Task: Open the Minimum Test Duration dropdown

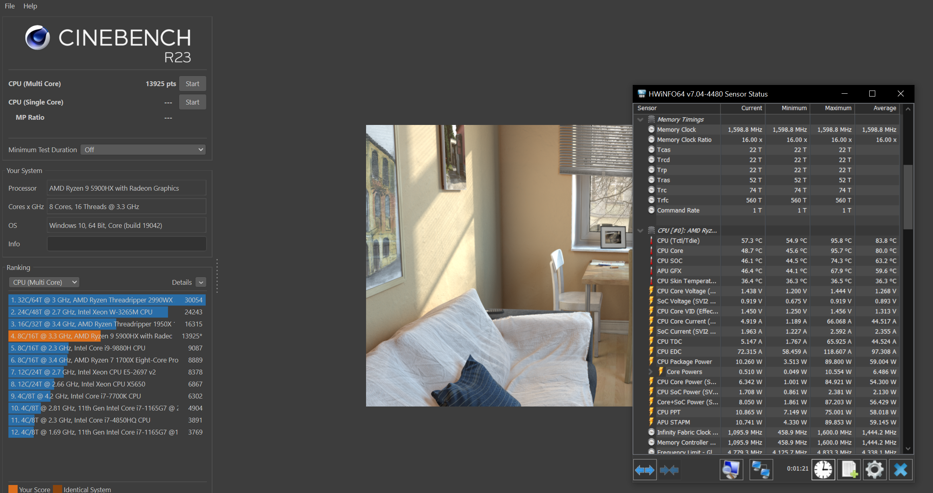Action: click(x=143, y=149)
